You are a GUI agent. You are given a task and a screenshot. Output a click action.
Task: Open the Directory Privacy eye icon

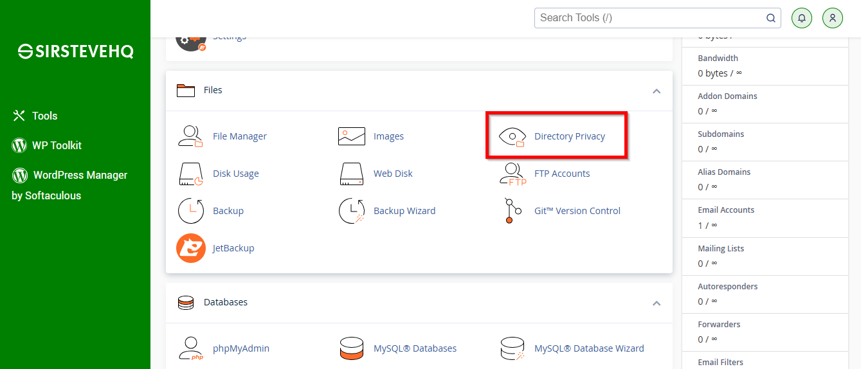pos(512,136)
